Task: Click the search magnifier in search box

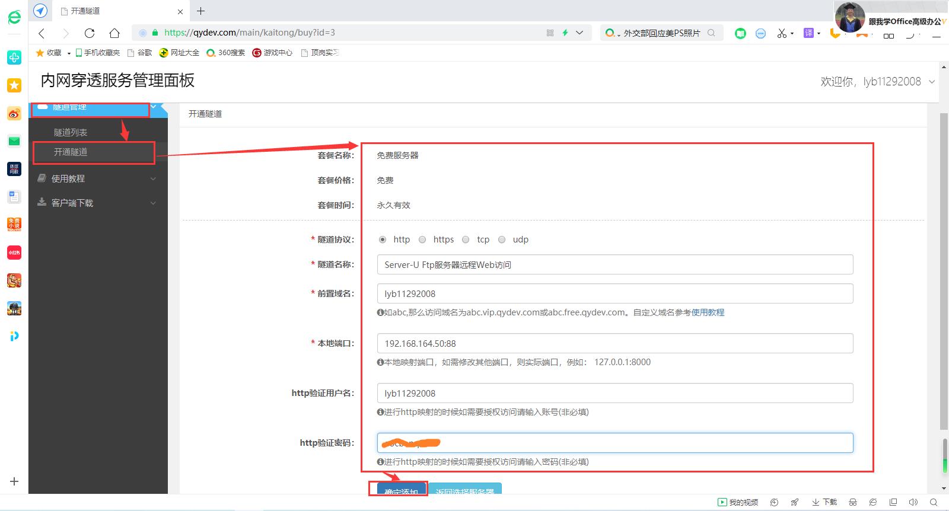Action: 712,33
